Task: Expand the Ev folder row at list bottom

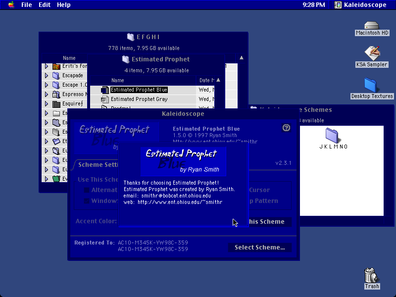Action: (x=47, y=179)
